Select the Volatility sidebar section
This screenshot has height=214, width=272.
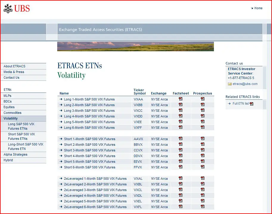[x=24, y=119]
